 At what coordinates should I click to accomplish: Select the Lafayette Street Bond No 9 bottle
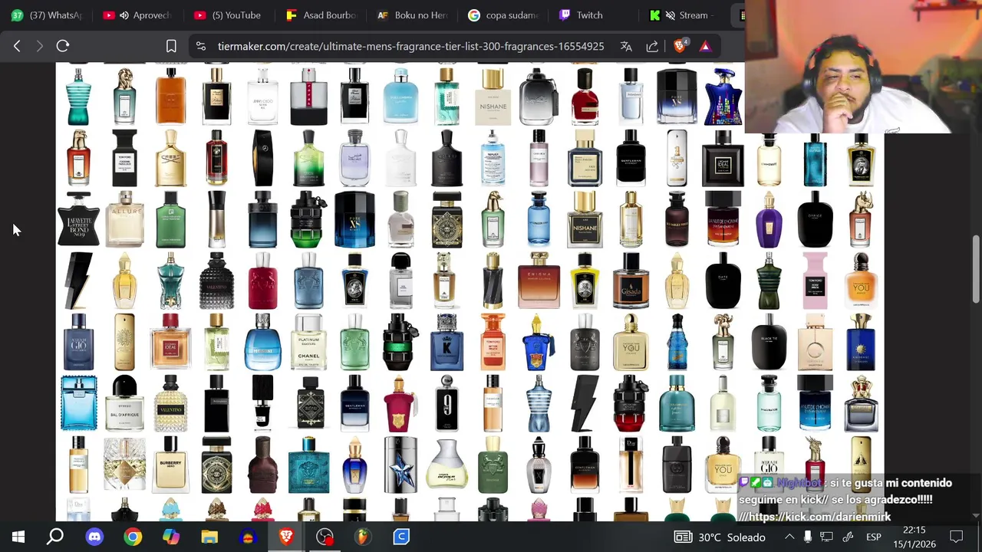point(78,219)
